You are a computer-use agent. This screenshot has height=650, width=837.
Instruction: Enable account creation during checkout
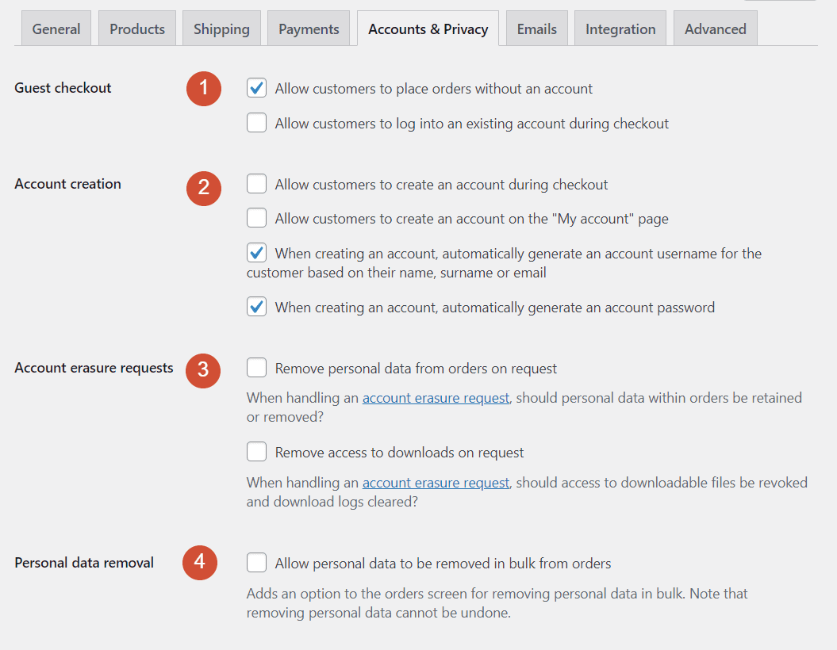tap(256, 183)
